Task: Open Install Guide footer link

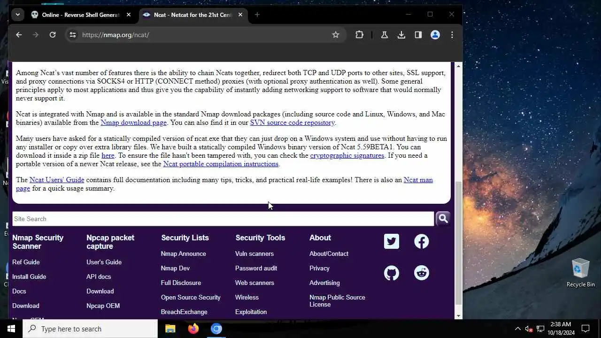Action: click(29, 277)
